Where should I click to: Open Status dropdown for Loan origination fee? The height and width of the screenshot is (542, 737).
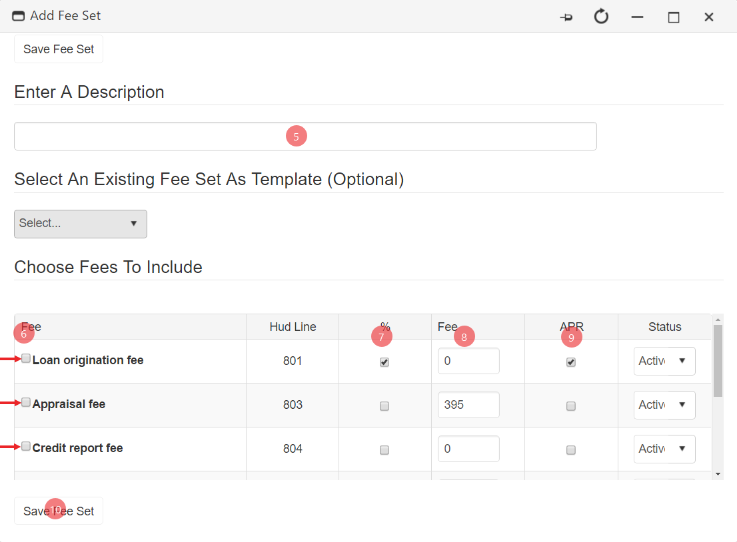(664, 361)
